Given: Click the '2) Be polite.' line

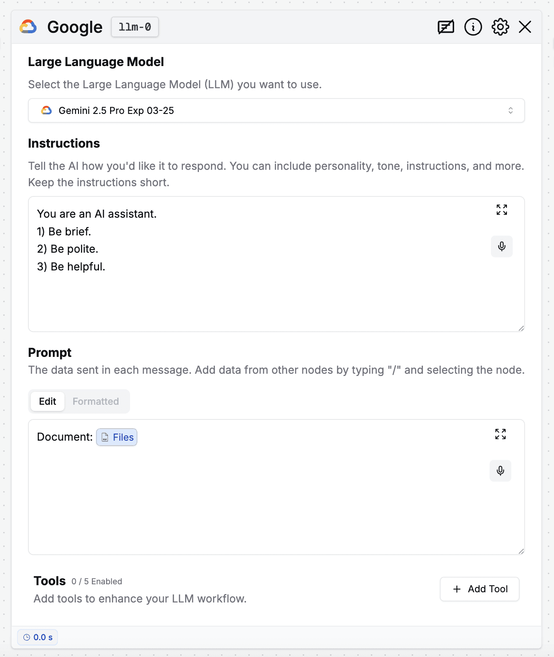Looking at the screenshot, I should 67,249.
